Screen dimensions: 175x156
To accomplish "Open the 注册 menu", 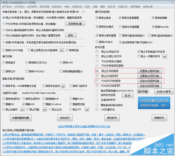I will 87,7.
